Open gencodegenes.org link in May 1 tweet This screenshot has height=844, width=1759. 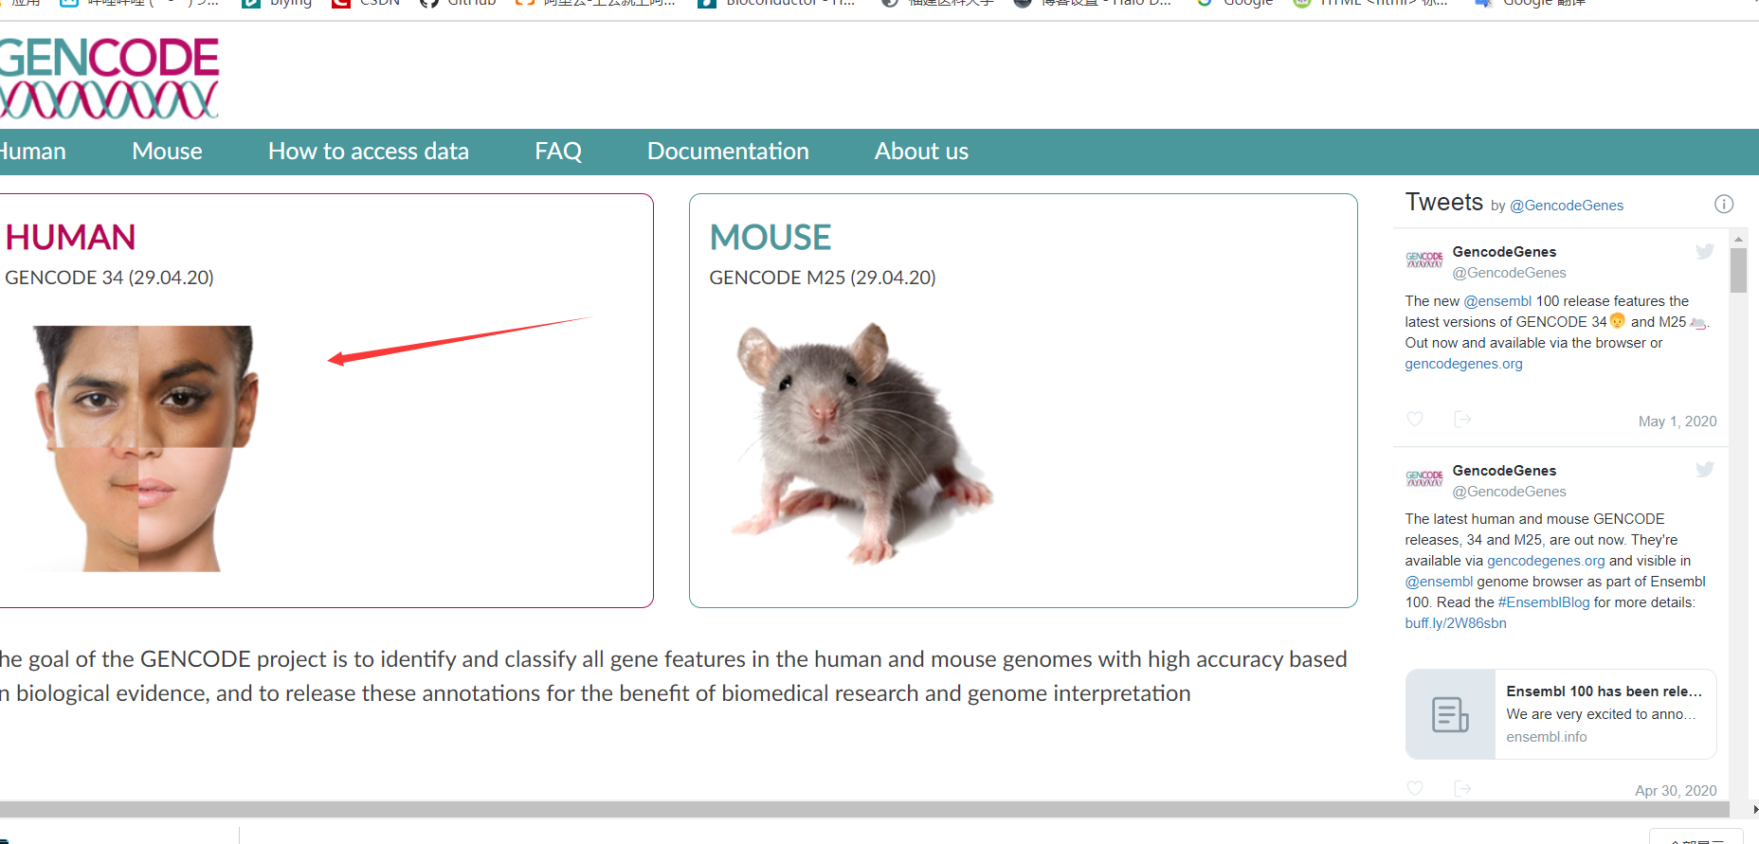point(1463,364)
